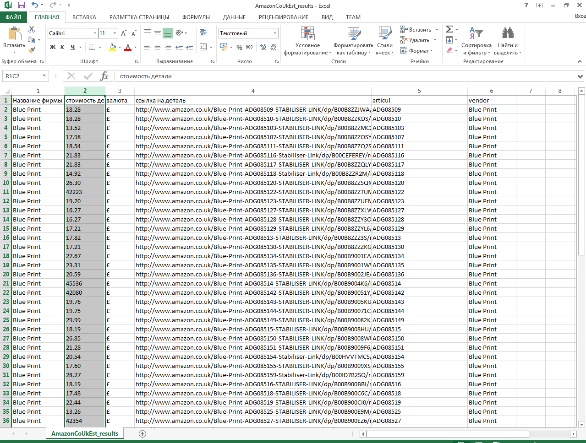Toggle bold (Ж) formatting
The image size is (586, 443).
click(x=53, y=47)
